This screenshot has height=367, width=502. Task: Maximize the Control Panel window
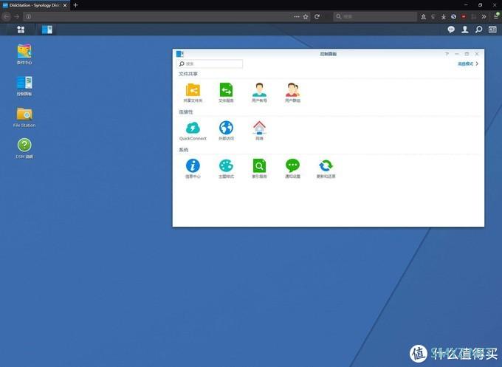coord(467,54)
